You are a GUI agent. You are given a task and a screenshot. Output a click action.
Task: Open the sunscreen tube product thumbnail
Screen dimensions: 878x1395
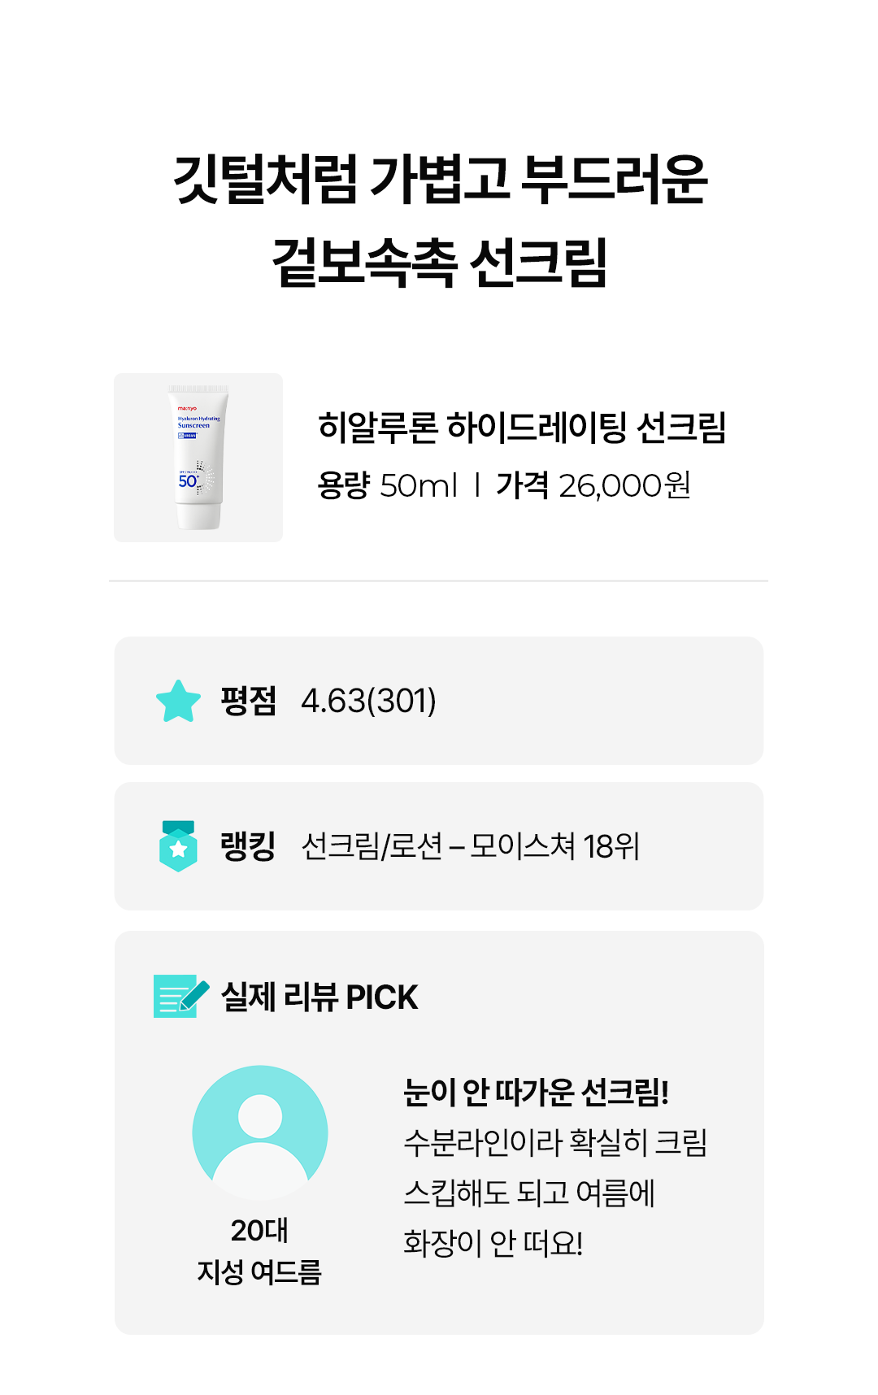click(x=198, y=458)
